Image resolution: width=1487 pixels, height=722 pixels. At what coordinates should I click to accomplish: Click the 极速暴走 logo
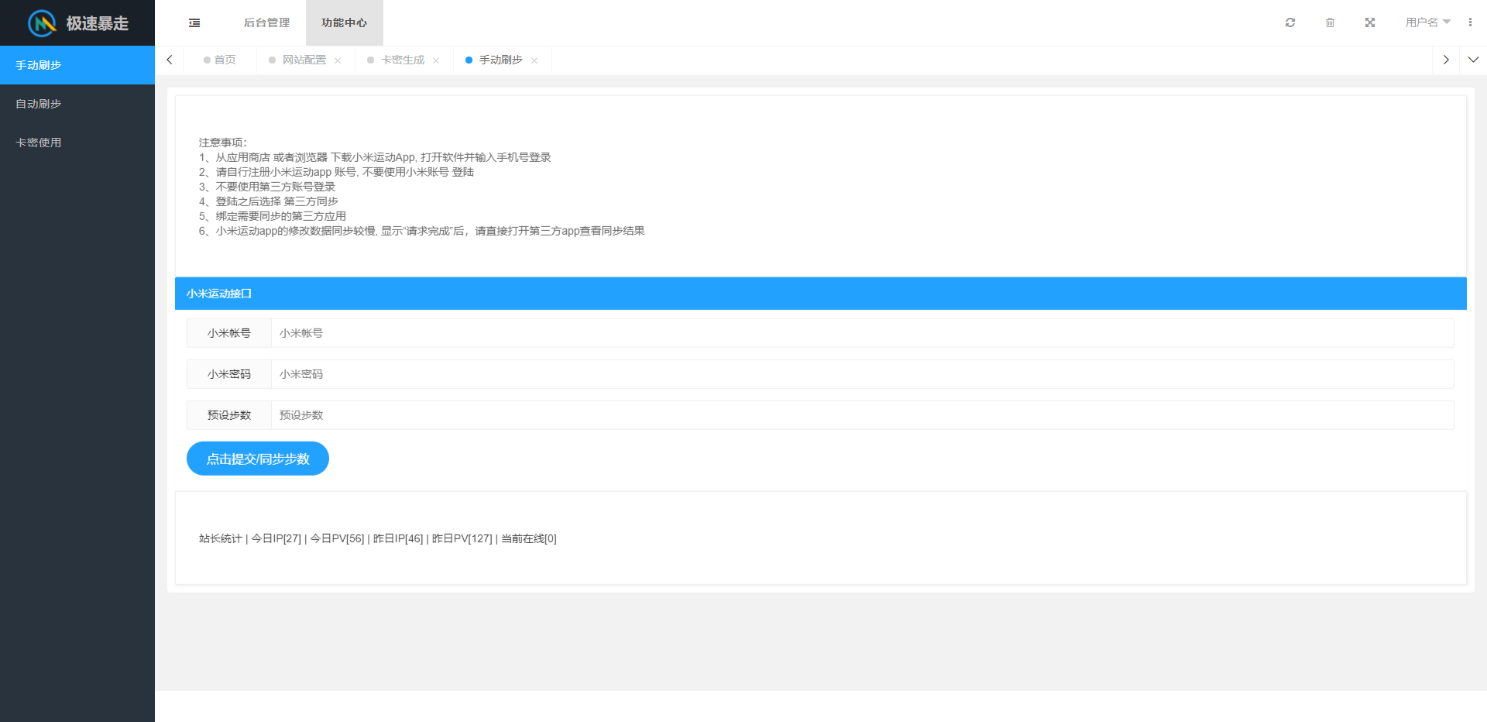coord(77,23)
